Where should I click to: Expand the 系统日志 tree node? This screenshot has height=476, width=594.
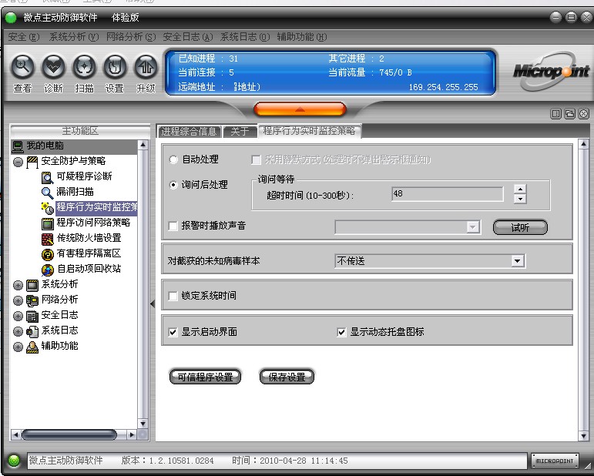(x=18, y=331)
